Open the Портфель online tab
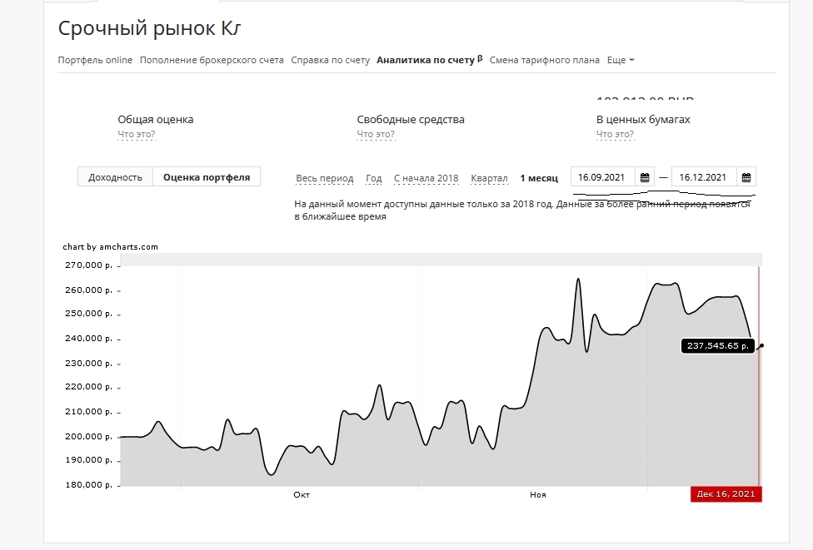813x550 pixels. tap(95, 60)
